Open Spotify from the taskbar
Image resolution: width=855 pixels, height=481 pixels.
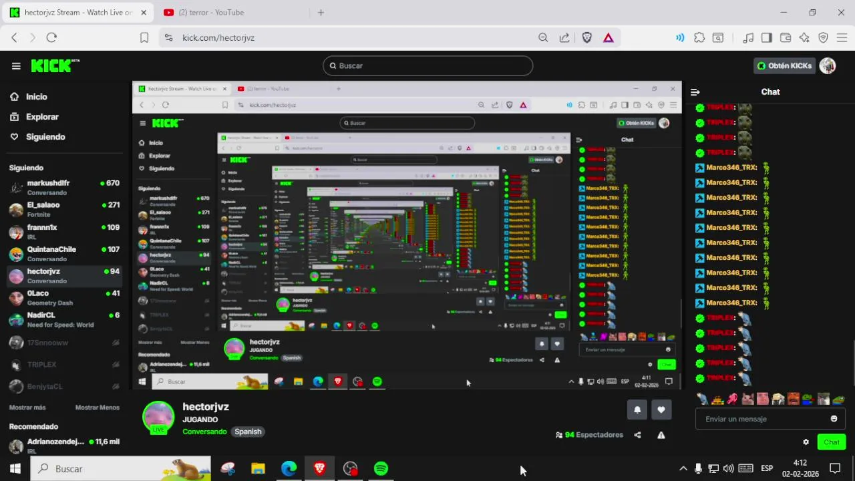pos(381,469)
